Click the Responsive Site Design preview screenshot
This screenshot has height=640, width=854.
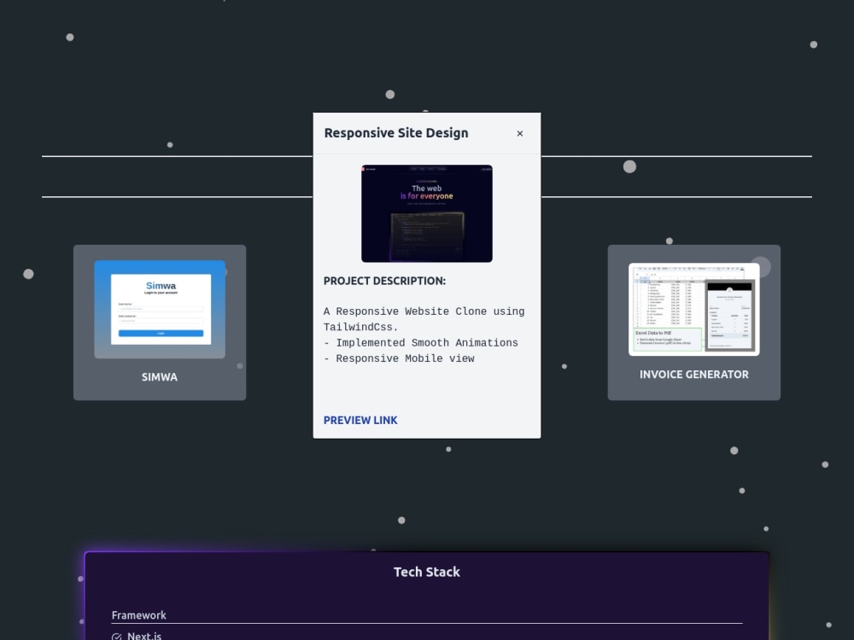click(427, 213)
